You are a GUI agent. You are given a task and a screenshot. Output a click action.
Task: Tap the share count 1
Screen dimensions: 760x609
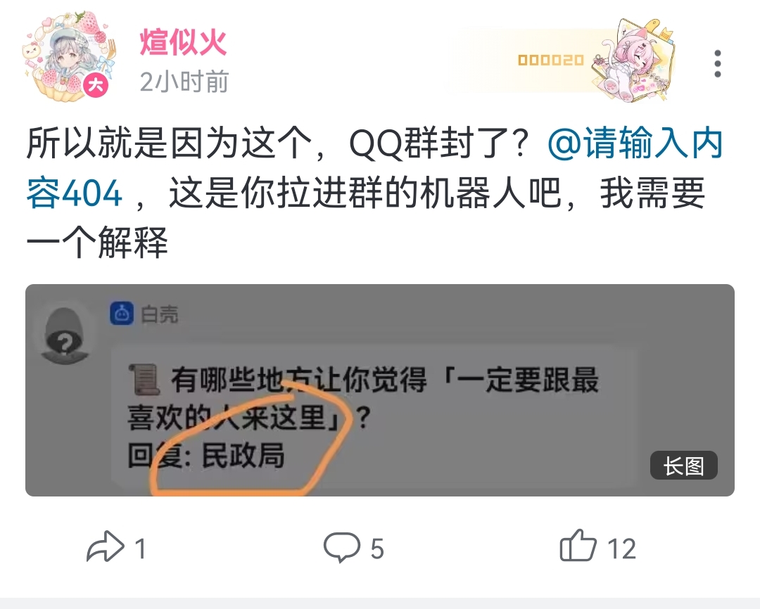[x=140, y=549]
